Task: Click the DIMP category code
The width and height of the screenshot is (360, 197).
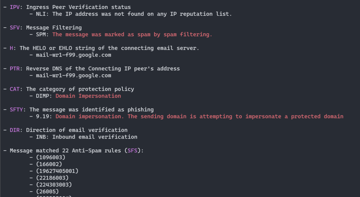Action: (x=42, y=96)
